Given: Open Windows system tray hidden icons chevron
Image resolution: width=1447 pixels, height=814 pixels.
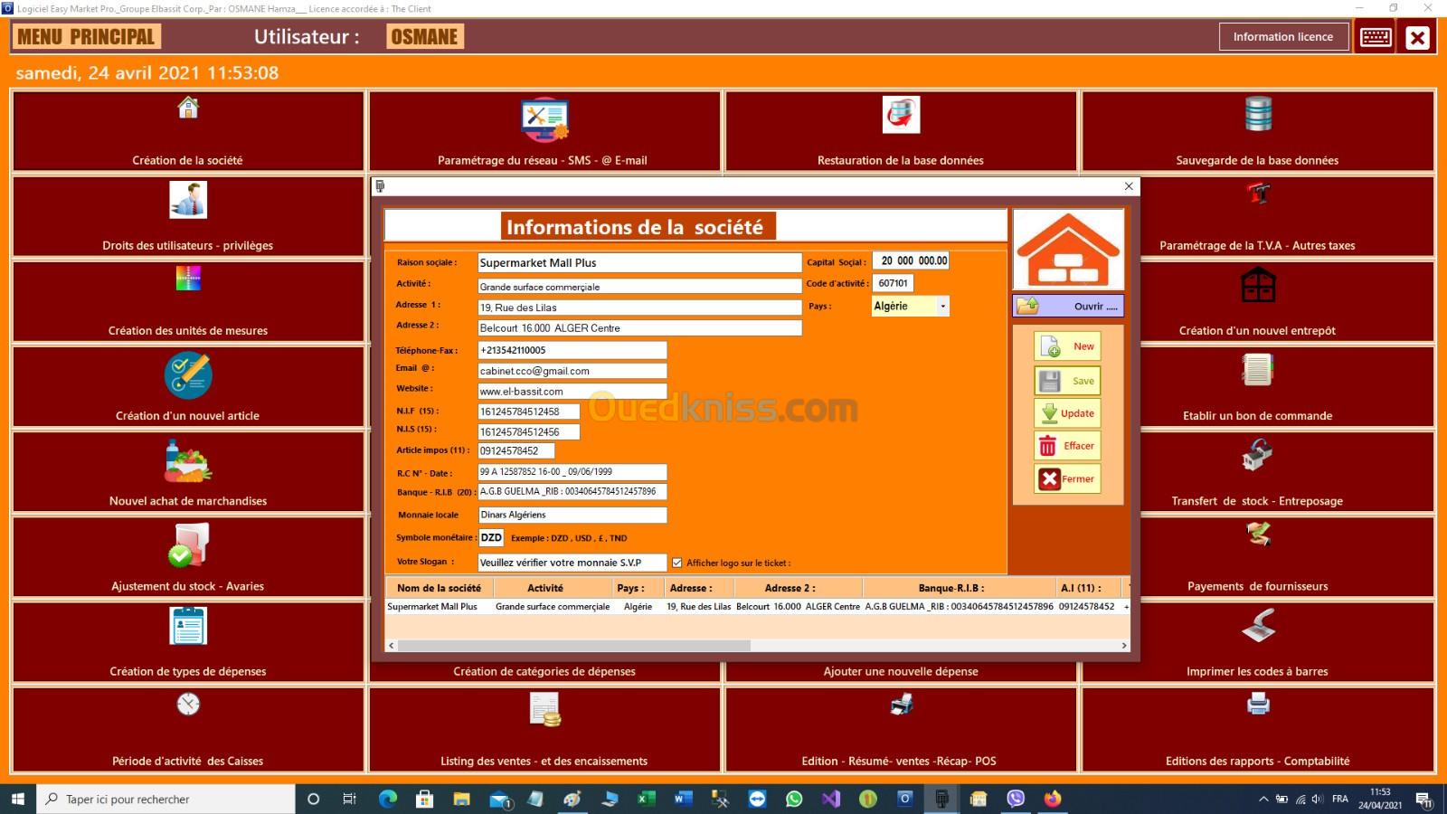Looking at the screenshot, I should tap(1263, 800).
